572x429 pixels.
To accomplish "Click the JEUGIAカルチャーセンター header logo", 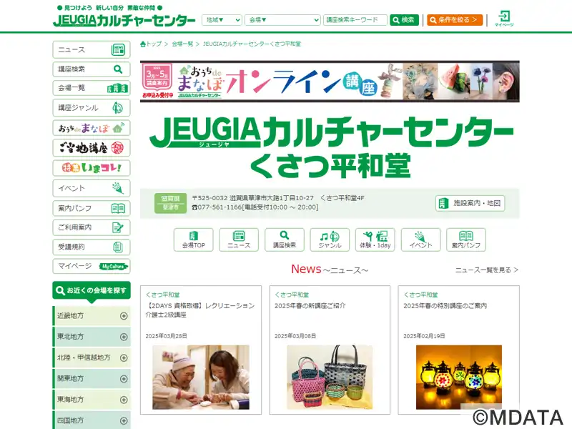I will coord(124,21).
